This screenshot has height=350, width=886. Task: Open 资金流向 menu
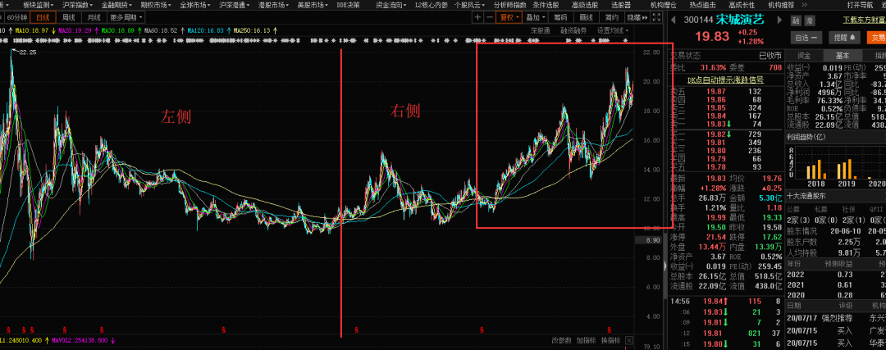(x=391, y=5)
